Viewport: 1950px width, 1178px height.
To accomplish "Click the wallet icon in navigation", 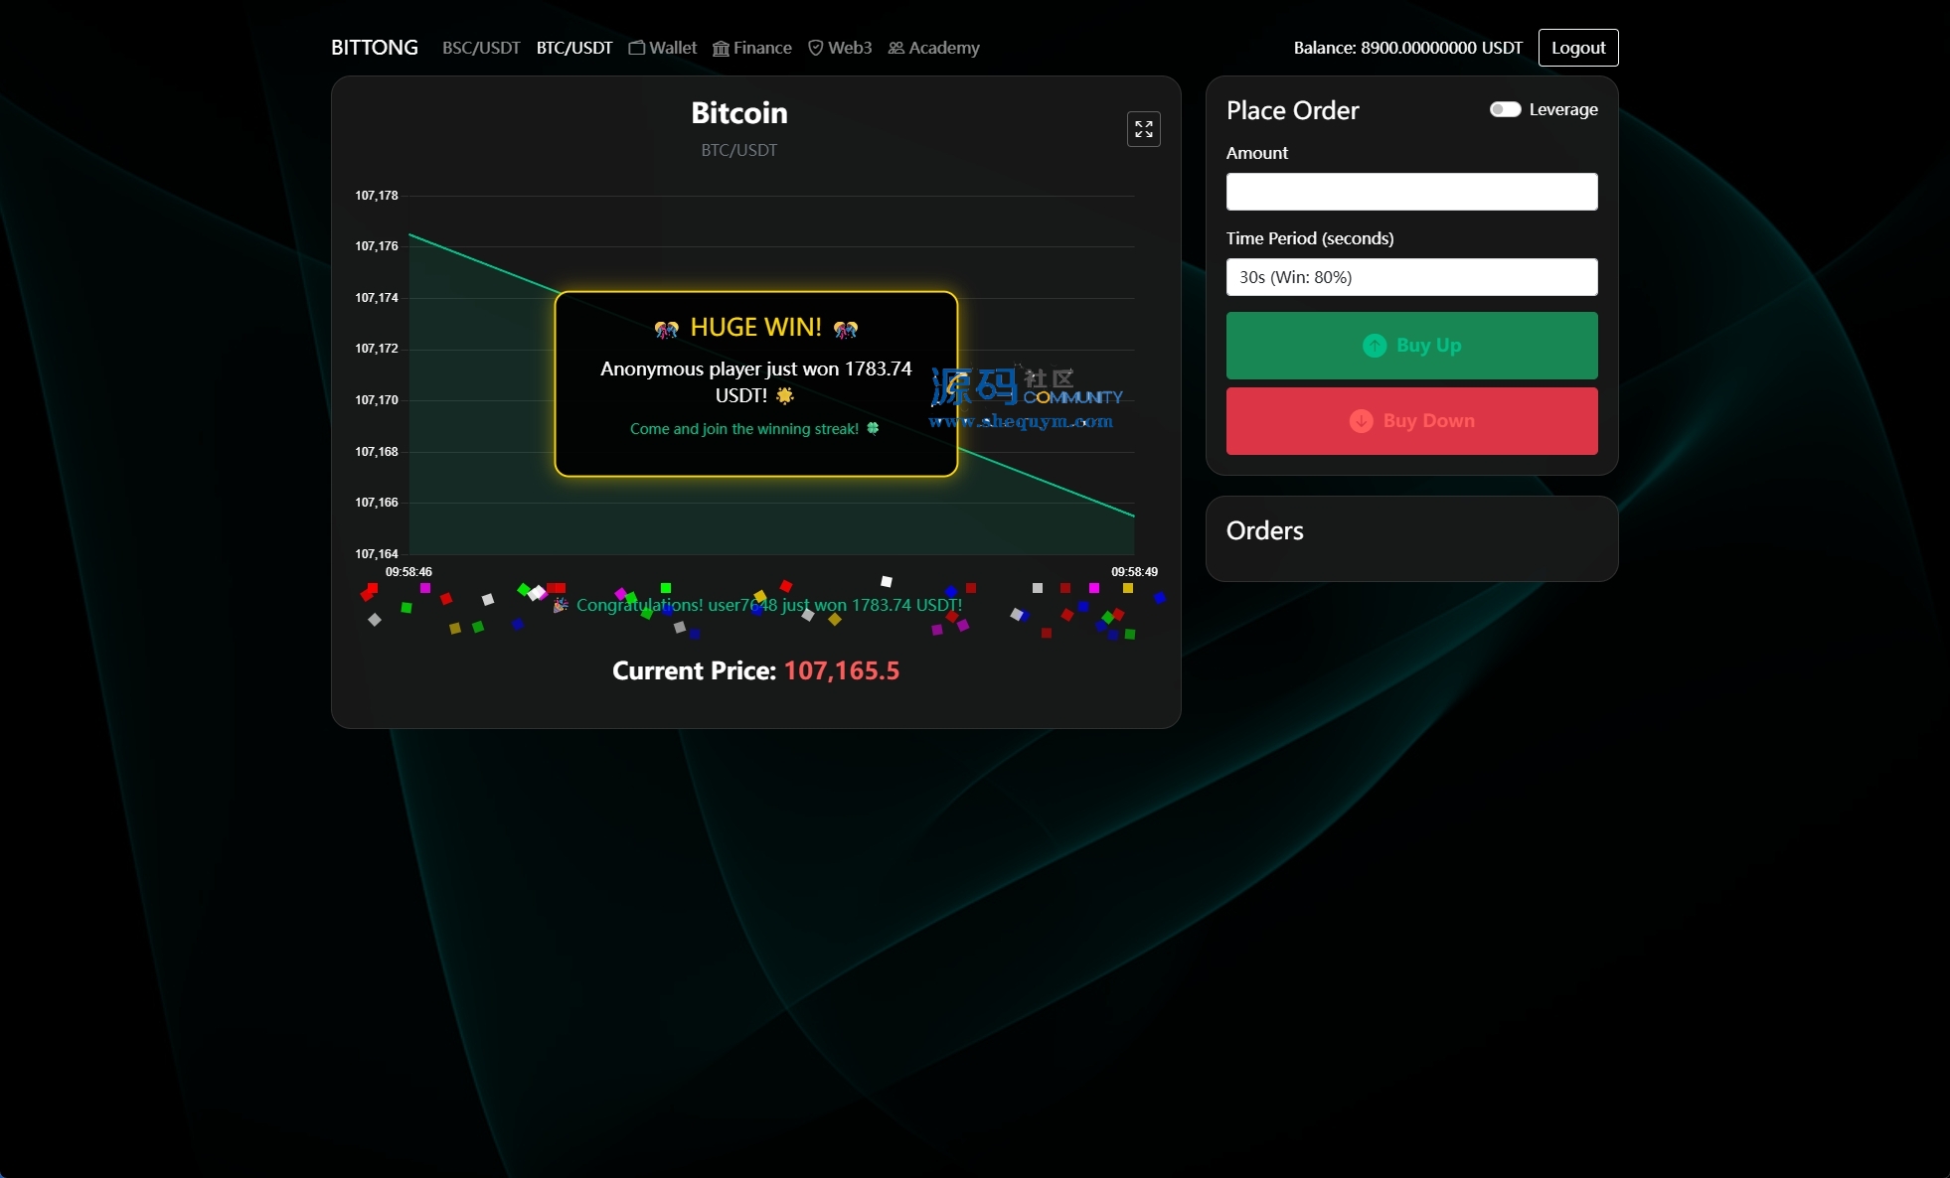I will click(x=637, y=48).
